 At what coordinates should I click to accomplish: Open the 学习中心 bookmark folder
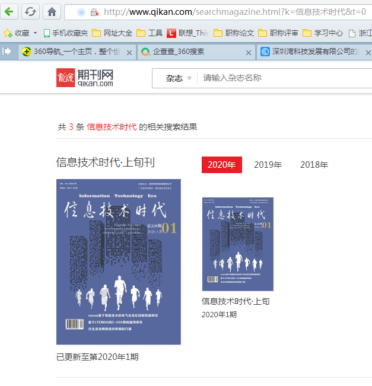323,33
